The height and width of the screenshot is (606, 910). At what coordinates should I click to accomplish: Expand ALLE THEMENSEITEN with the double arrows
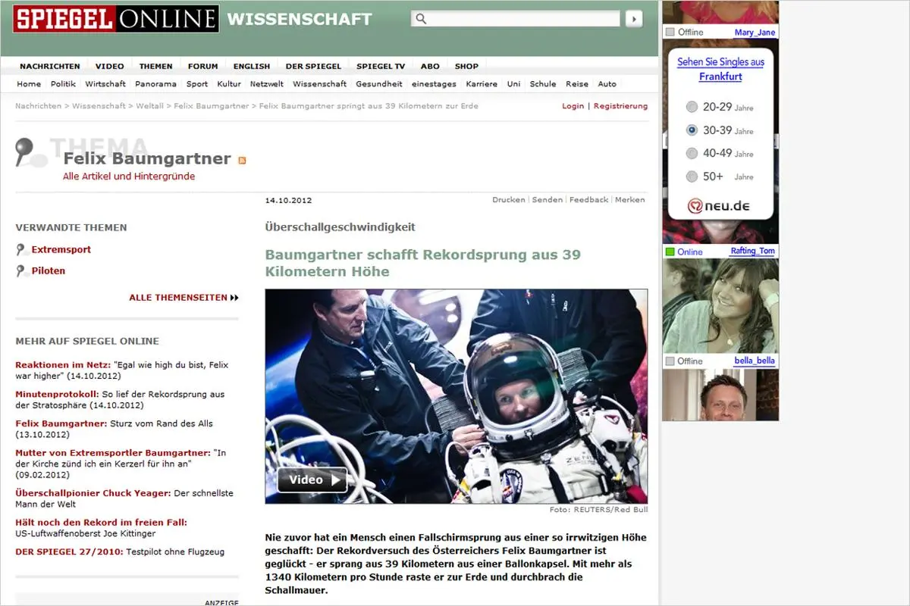tap(234, 298)
